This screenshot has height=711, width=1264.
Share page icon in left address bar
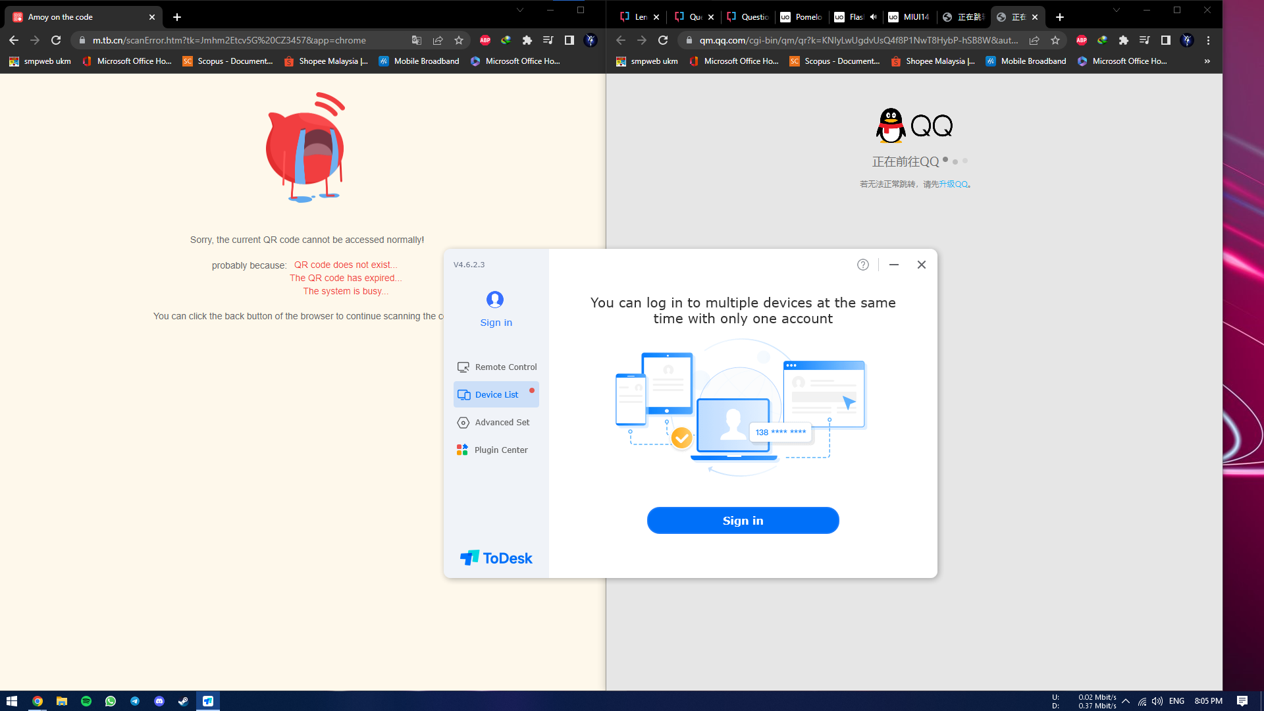tap(438, 40)
